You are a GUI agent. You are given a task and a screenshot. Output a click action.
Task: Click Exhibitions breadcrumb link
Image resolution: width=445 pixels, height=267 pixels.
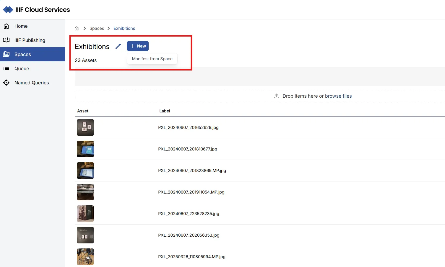pos(124,28)
